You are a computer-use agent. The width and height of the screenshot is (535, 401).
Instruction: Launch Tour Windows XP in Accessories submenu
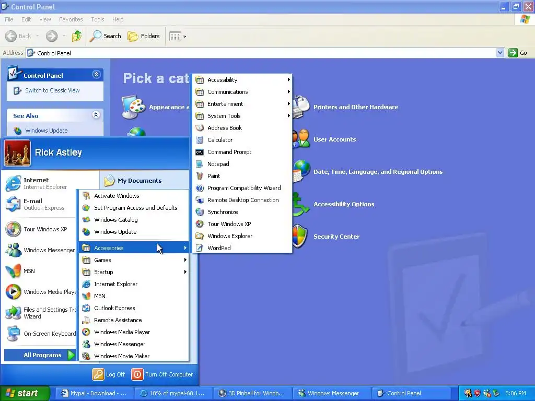[242, 224]
